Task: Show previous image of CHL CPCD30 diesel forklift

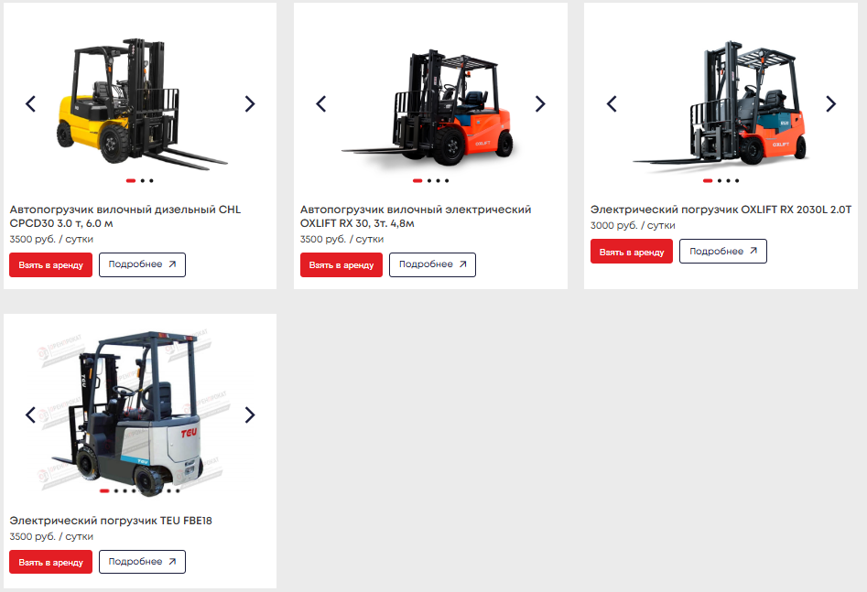Action: point(31,103)
